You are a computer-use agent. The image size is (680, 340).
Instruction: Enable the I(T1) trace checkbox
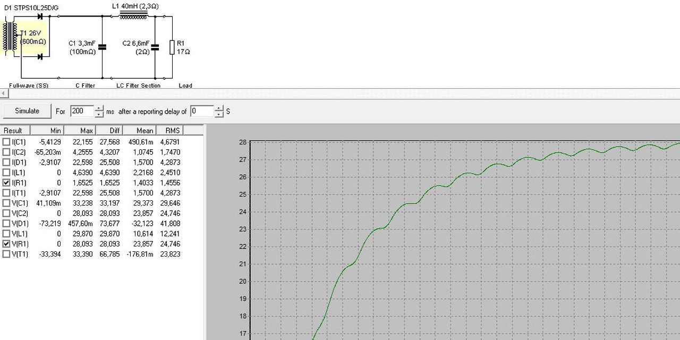pos(6,193)
